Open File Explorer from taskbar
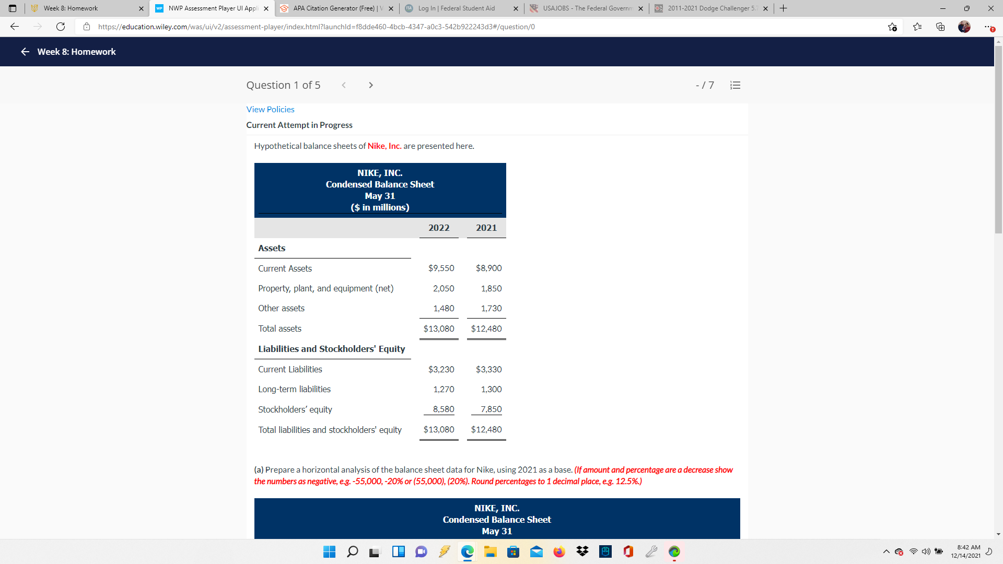Screen dimensions: 1003x564 tap(490, 551)
